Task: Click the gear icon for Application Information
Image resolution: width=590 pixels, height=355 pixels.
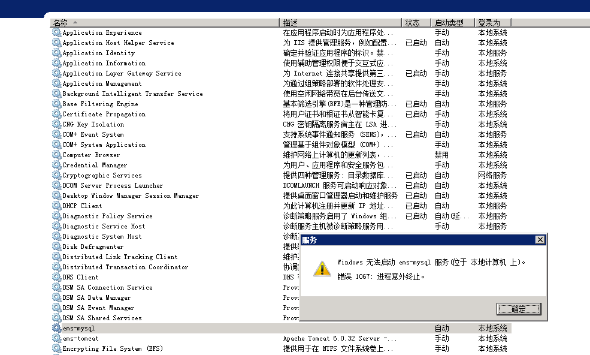Action: 56,63
